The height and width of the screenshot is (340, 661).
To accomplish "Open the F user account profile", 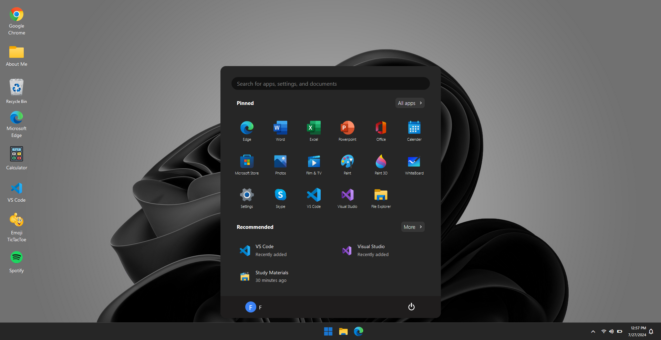I will tap(254, 307).
